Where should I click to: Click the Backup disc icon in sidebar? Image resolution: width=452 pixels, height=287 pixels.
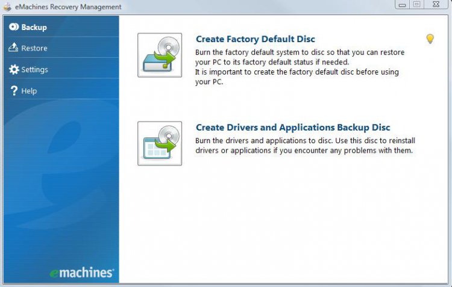point(14,26)
